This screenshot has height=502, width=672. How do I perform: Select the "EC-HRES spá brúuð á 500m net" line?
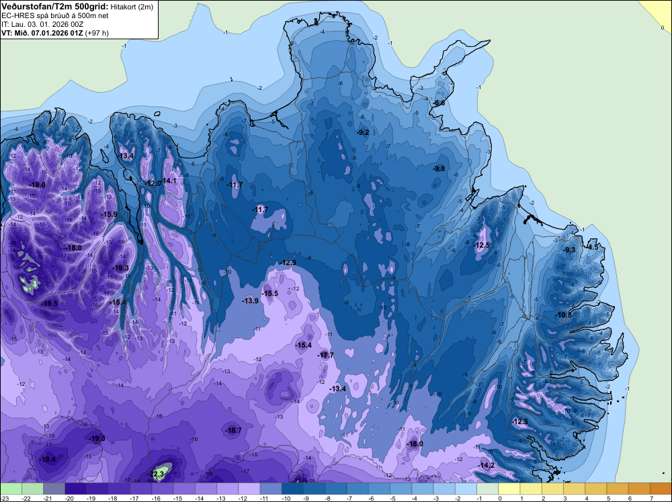55,16
